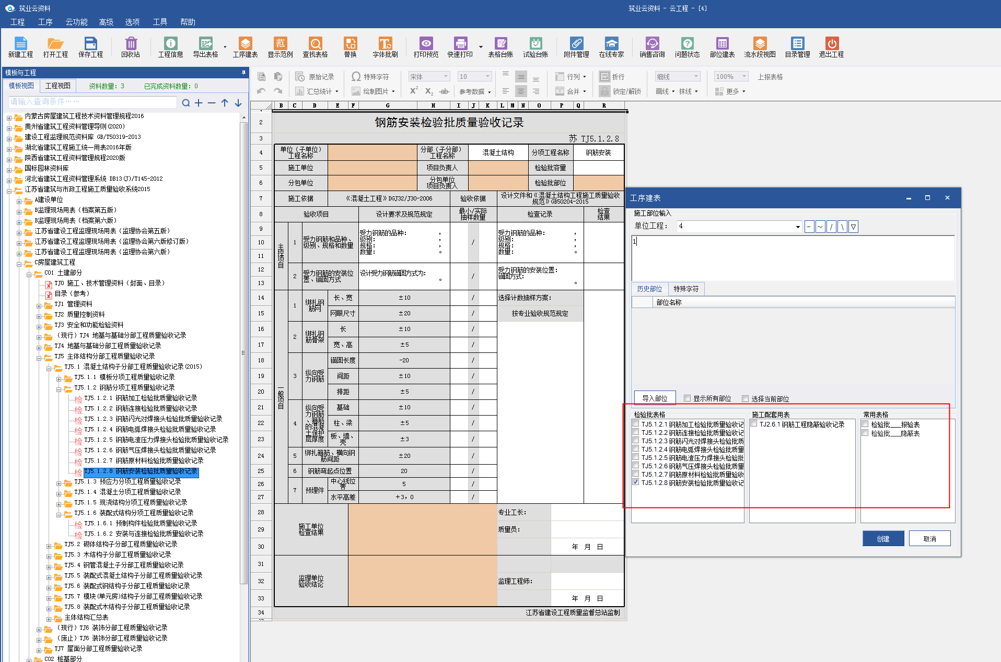Open 附件管理 attachment manager

576,47
